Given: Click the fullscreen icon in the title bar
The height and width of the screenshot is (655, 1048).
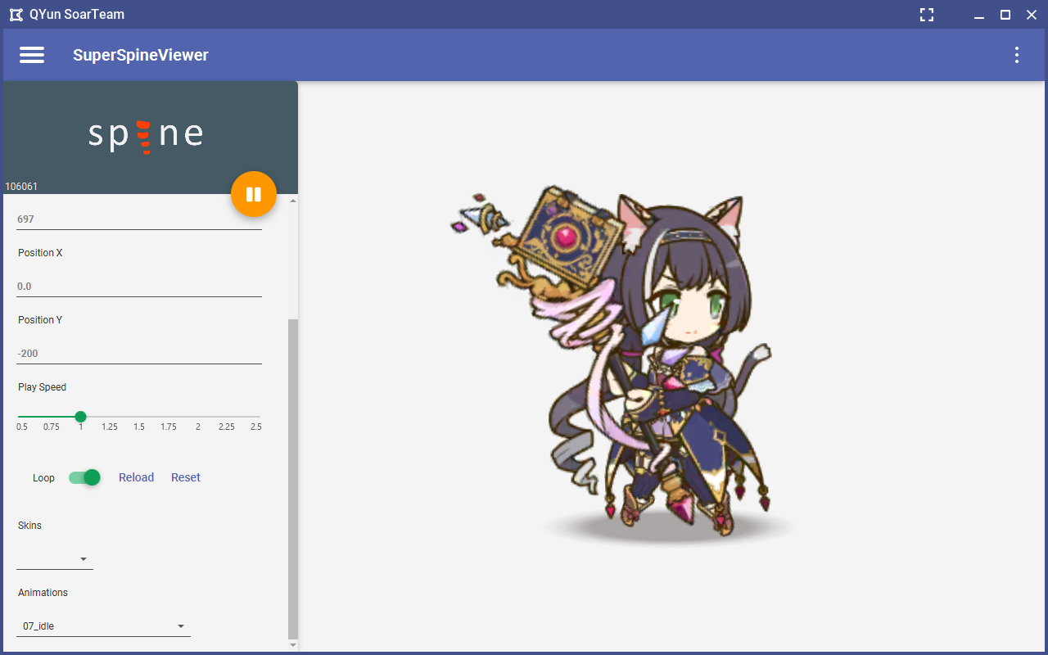Looking at the screenshot, I should (927, 15).
